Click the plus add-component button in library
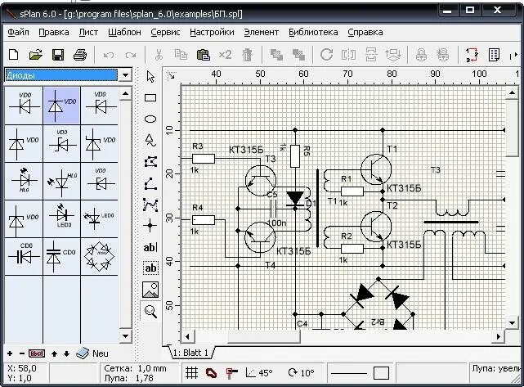The width and height of the screenshot is (524, 387). 10,353
